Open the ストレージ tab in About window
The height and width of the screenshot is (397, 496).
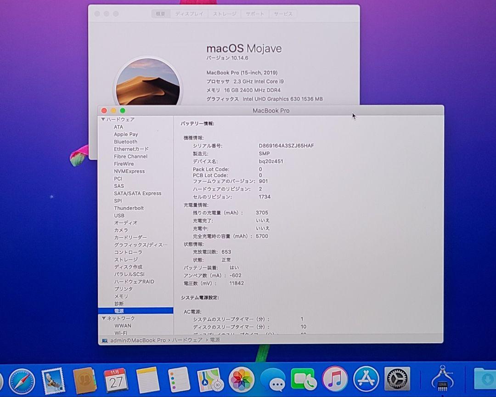click(x=225, y=14)
